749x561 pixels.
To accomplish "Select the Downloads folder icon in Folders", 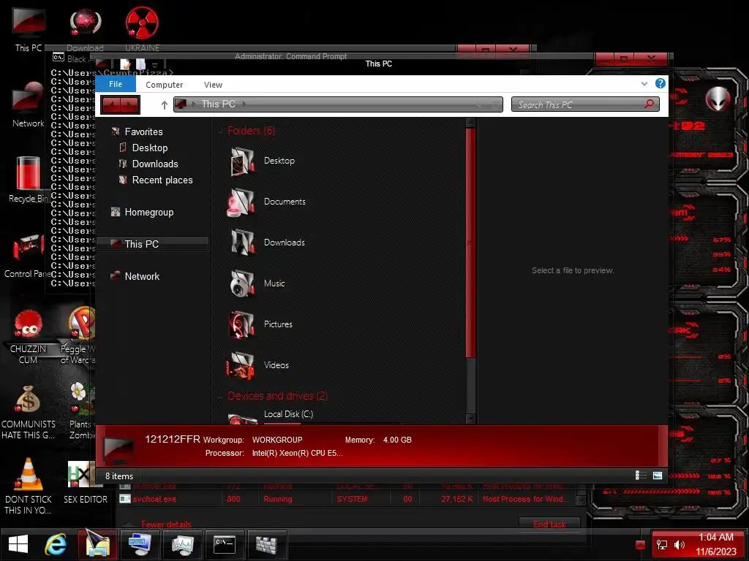I will point(242,243).
